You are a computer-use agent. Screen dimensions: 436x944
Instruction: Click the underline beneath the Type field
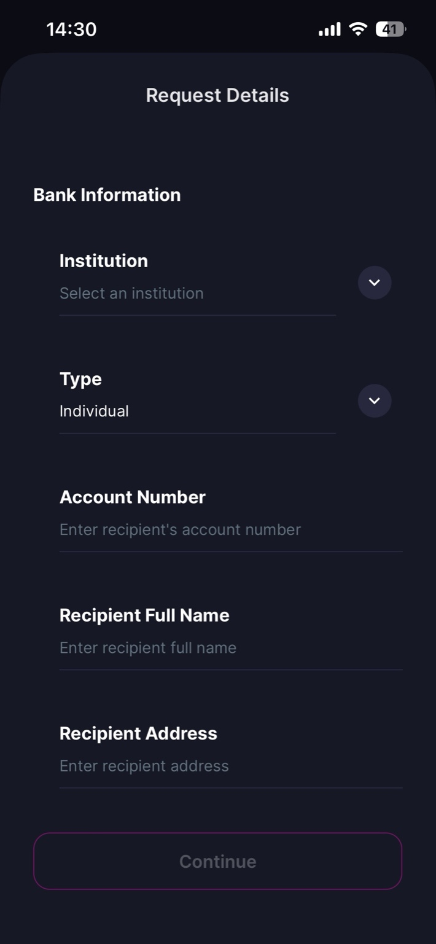tap(197, 433)
